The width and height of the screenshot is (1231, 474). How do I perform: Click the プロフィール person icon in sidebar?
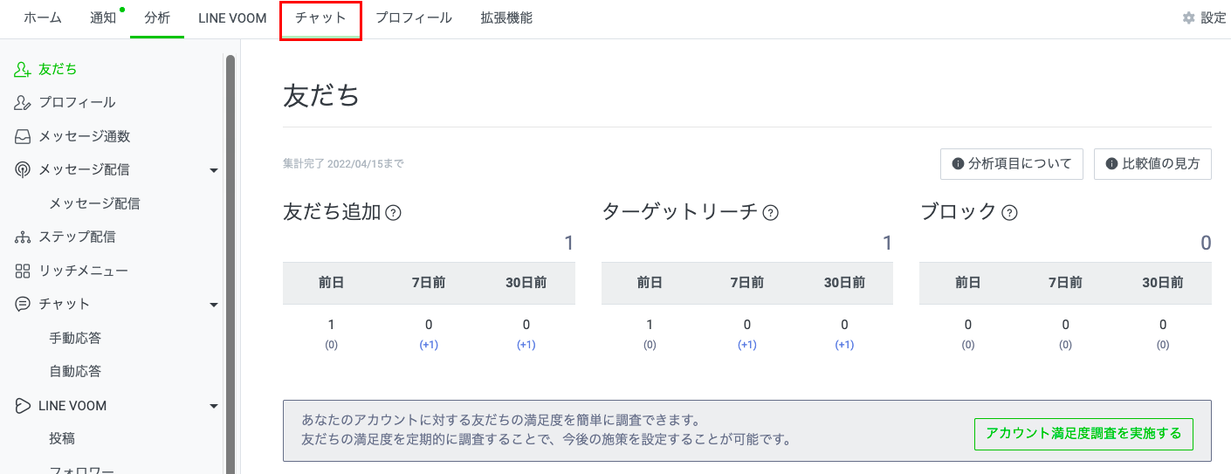click(24, 103)
